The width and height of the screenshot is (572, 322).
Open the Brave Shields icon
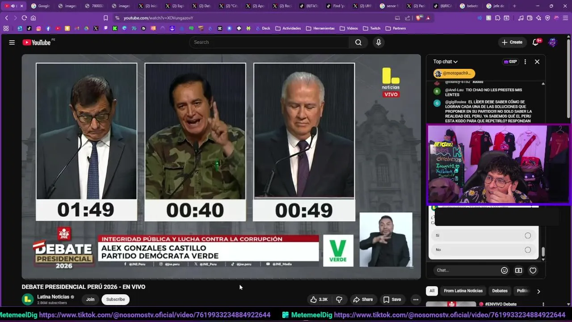419,18
